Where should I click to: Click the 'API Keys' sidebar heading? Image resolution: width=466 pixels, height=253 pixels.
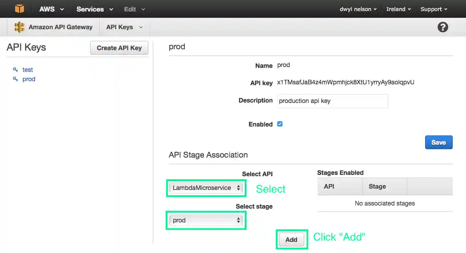(26, 47)
